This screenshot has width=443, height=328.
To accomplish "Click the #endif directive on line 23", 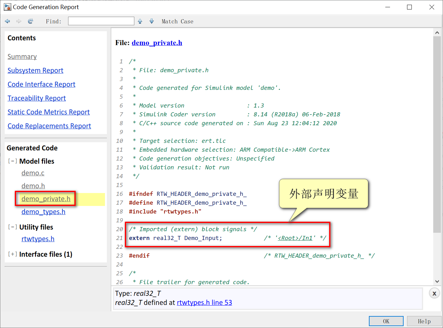I will coord(139,255).
